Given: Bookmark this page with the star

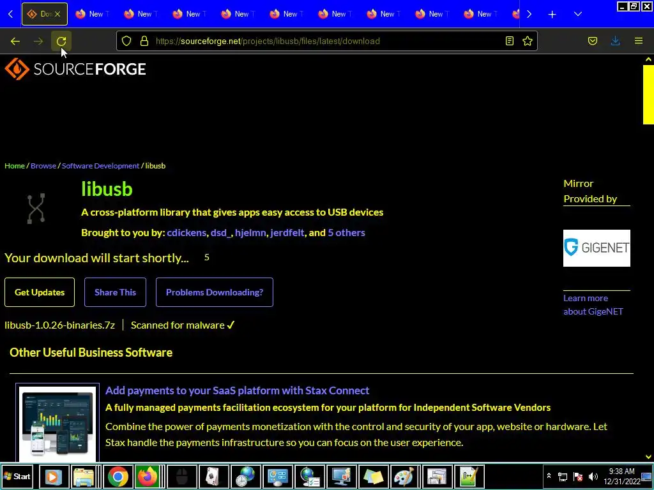Looking at the screenshot, I should click(528, 41).
